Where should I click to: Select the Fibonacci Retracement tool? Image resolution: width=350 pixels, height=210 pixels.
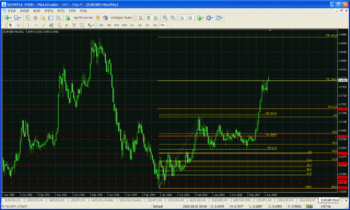coord(59,25)
